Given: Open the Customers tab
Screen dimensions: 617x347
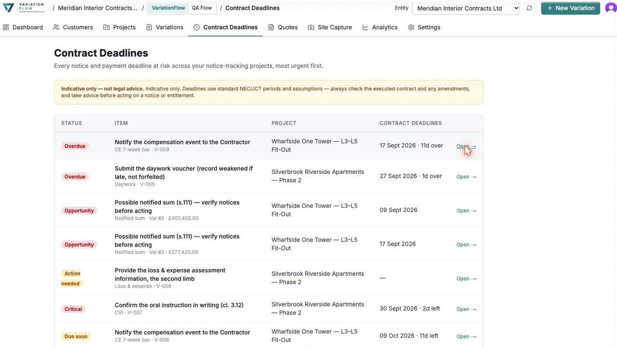Looking at the screenshot, I should tap(73, 27).
